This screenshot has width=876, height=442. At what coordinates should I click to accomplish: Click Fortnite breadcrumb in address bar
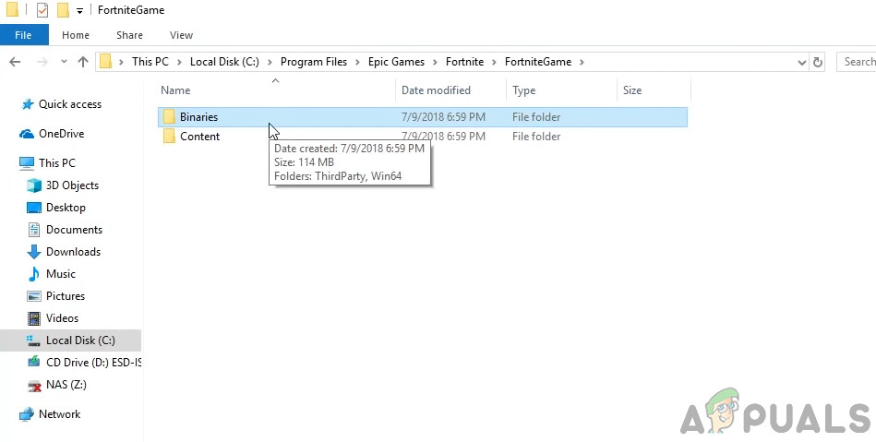click(465, 62)
